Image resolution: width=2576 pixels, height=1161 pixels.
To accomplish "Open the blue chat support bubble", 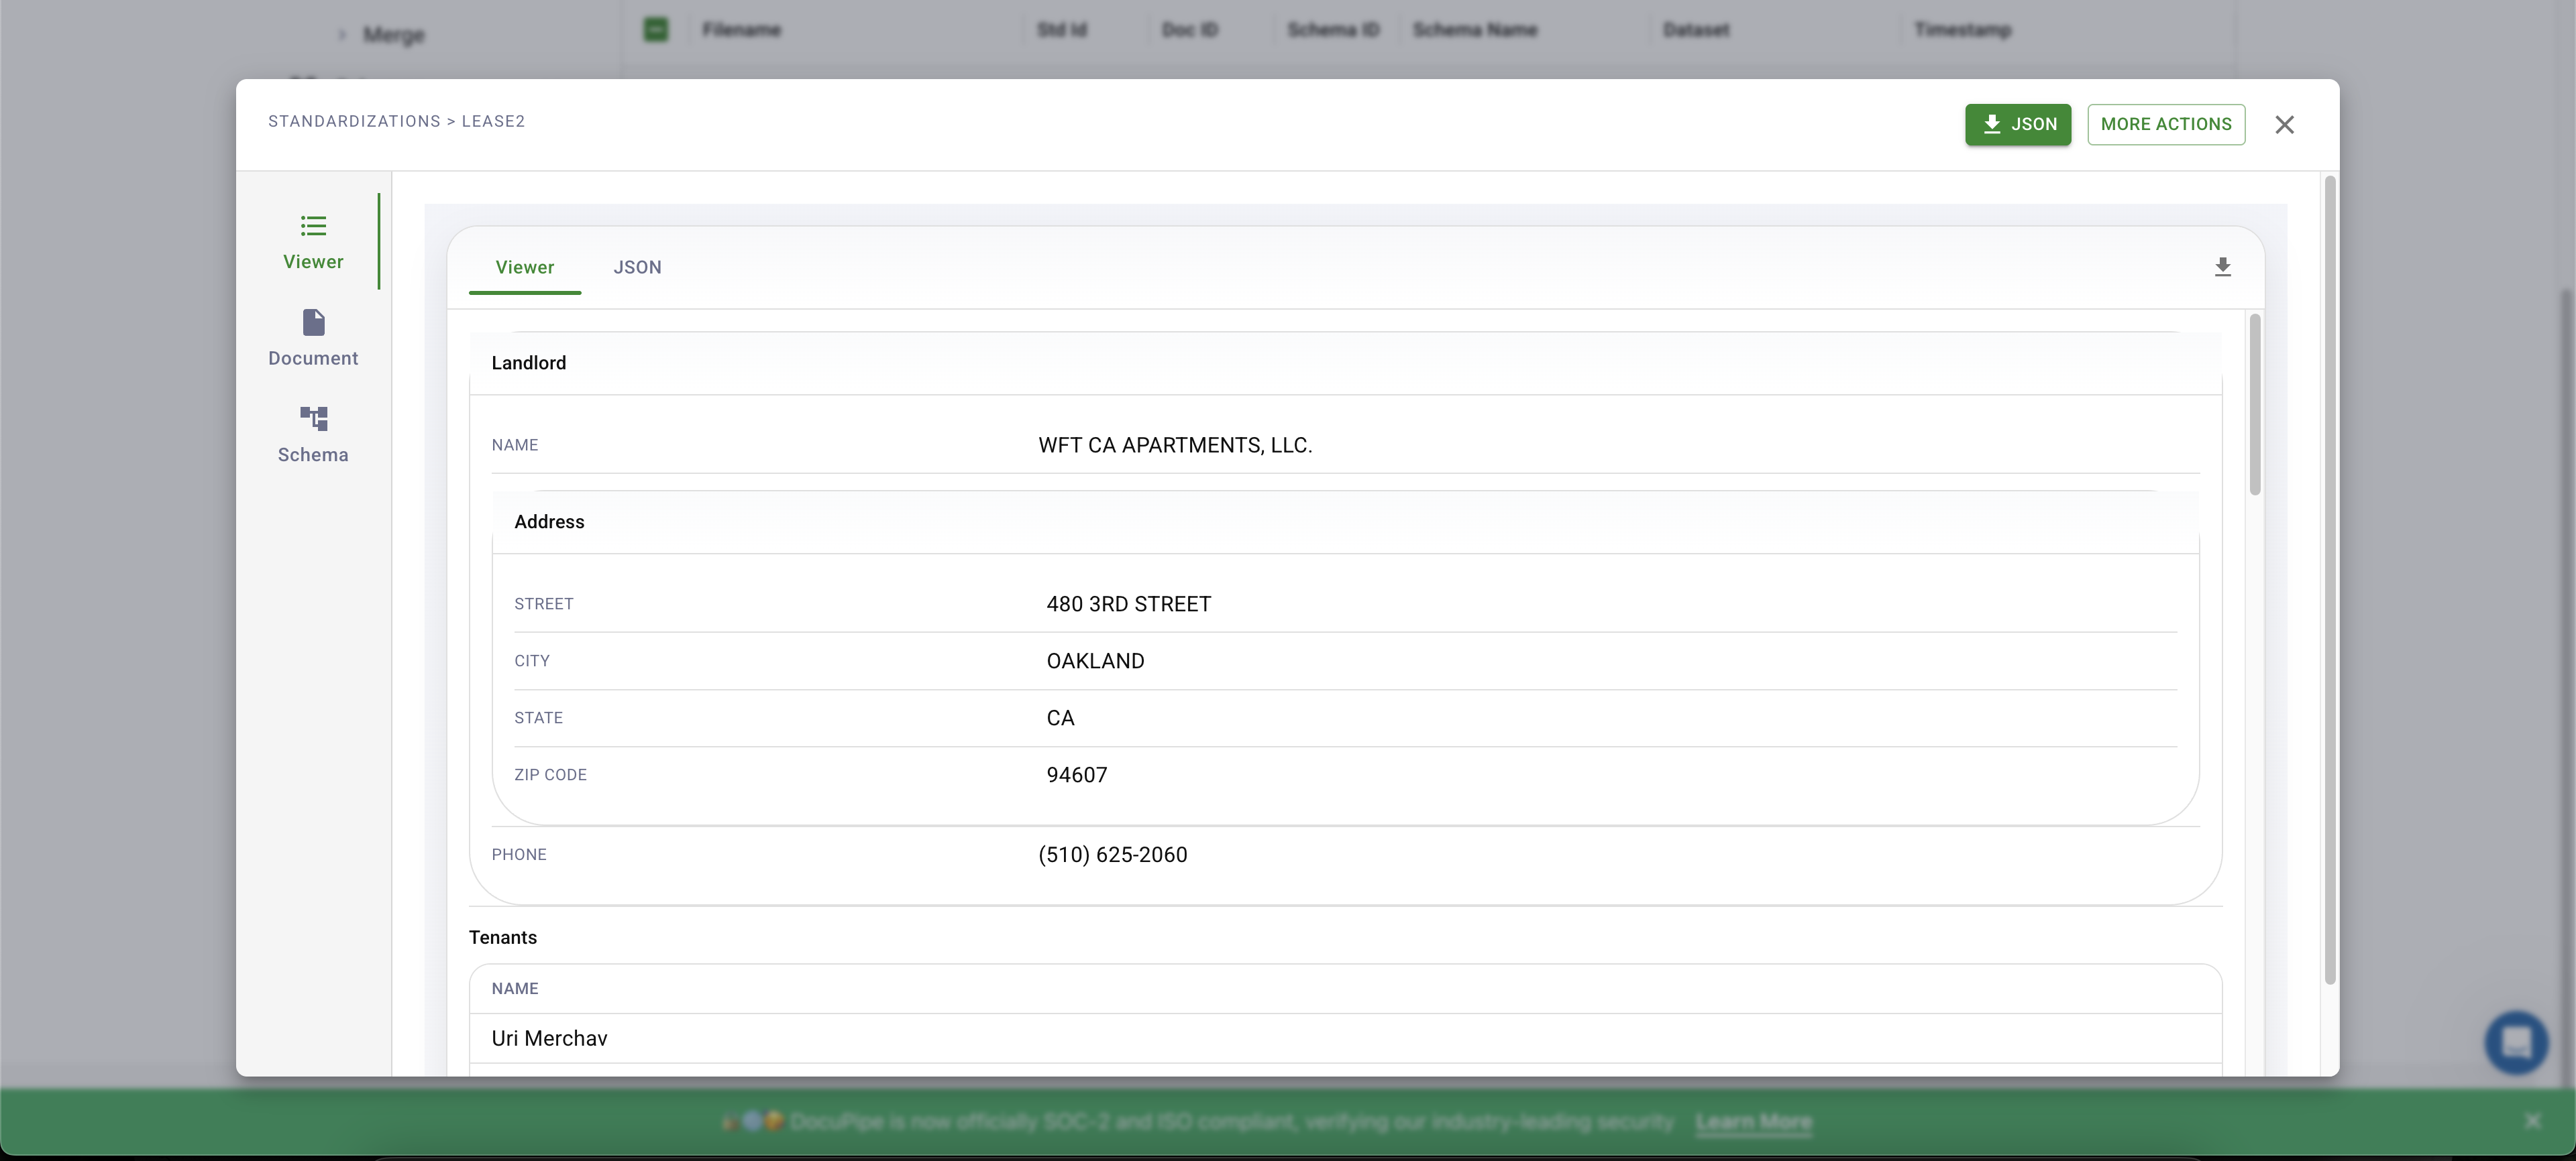I will [x=2516, y=1042].
